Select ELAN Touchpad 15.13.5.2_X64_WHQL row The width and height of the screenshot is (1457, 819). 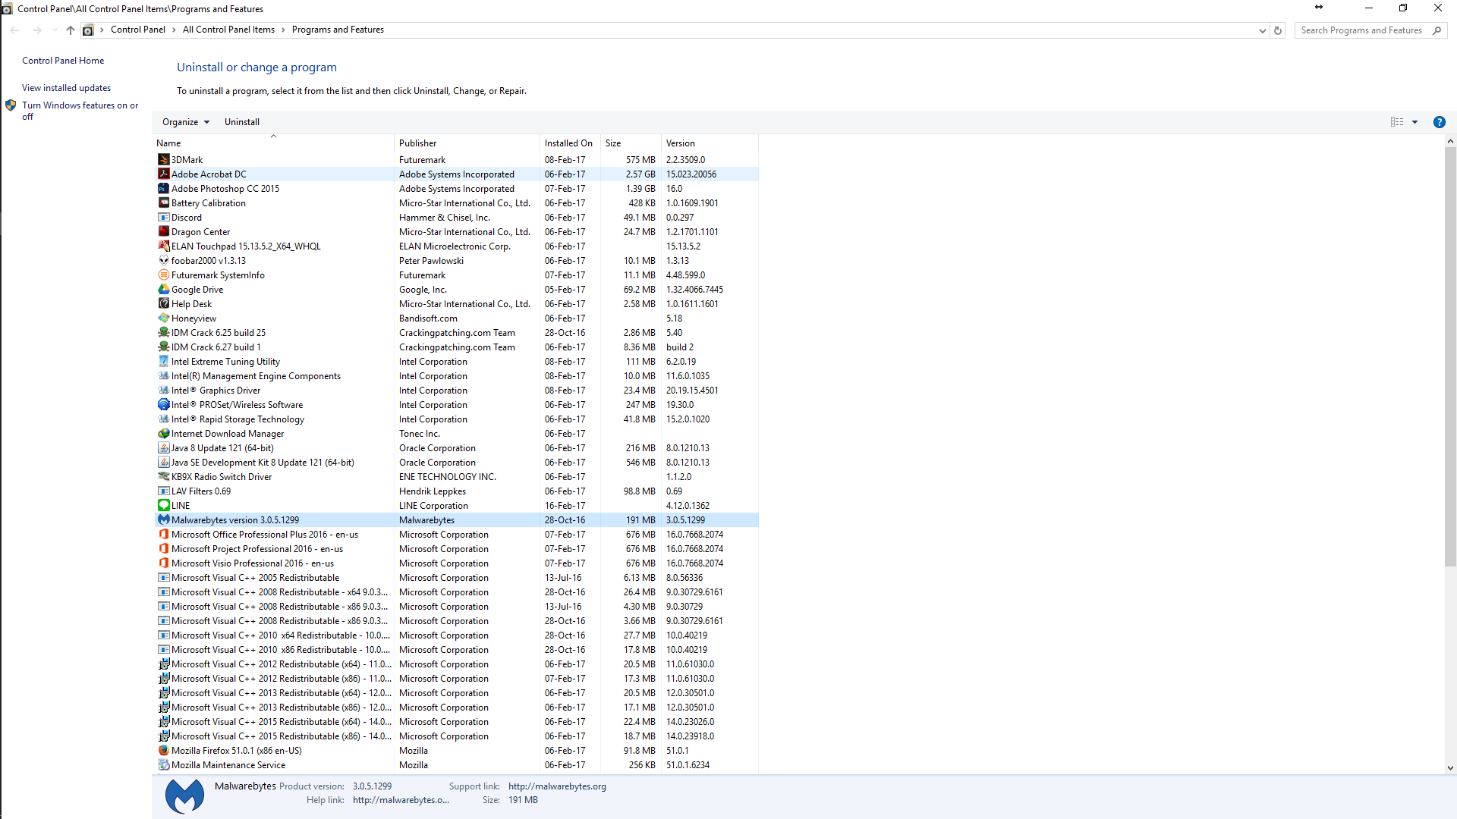[x=455, y=246]
